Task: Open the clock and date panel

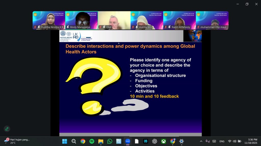Action: [x=251, y=141]
